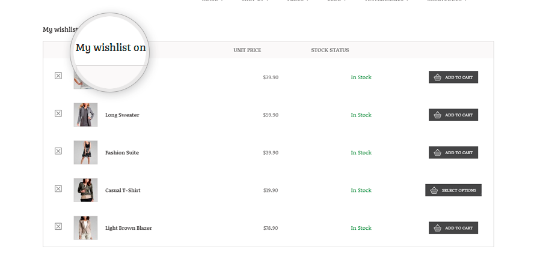The image size is (543, 270).
Task: Open the Casual T-Shirt product thumbnail
Action: pyautogui.click(x=85, y=190)
